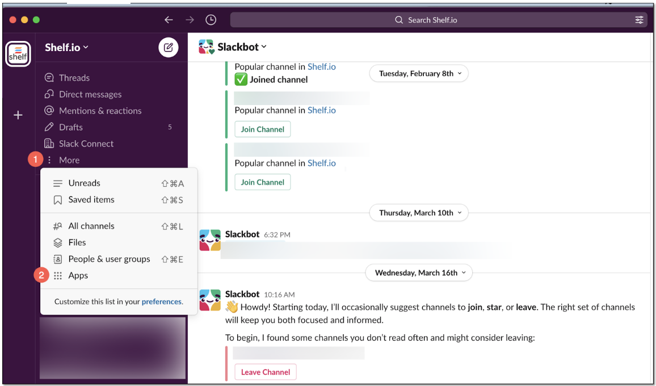Open the Shelf.io workspace menu

(66, 47)
